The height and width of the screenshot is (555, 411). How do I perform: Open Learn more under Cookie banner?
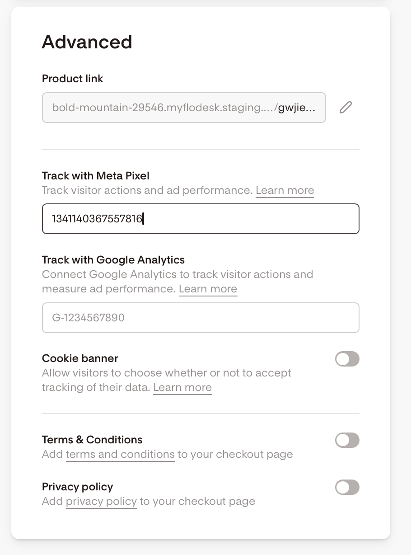tap(182, 387)
